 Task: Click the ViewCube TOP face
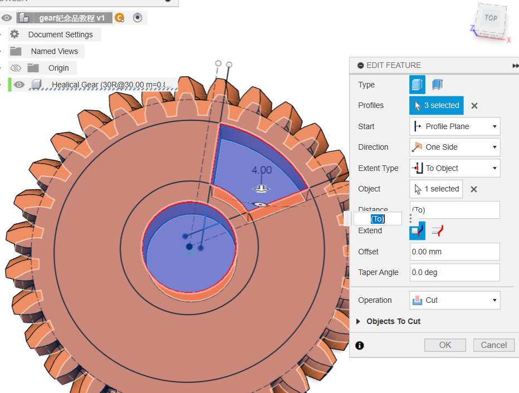click(491, 18)
